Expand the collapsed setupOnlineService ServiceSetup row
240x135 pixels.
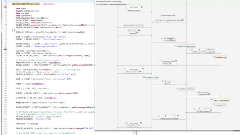pyautogui.click(x=96, y=1)
